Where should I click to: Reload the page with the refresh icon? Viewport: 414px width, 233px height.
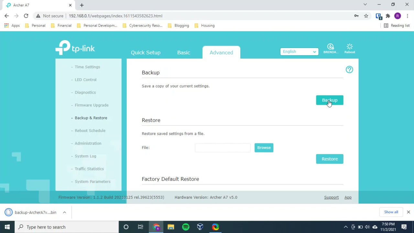pos(26,16)
